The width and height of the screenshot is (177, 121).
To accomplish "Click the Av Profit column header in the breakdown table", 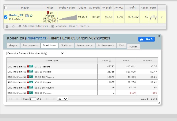I will click(x=147, y=61).
